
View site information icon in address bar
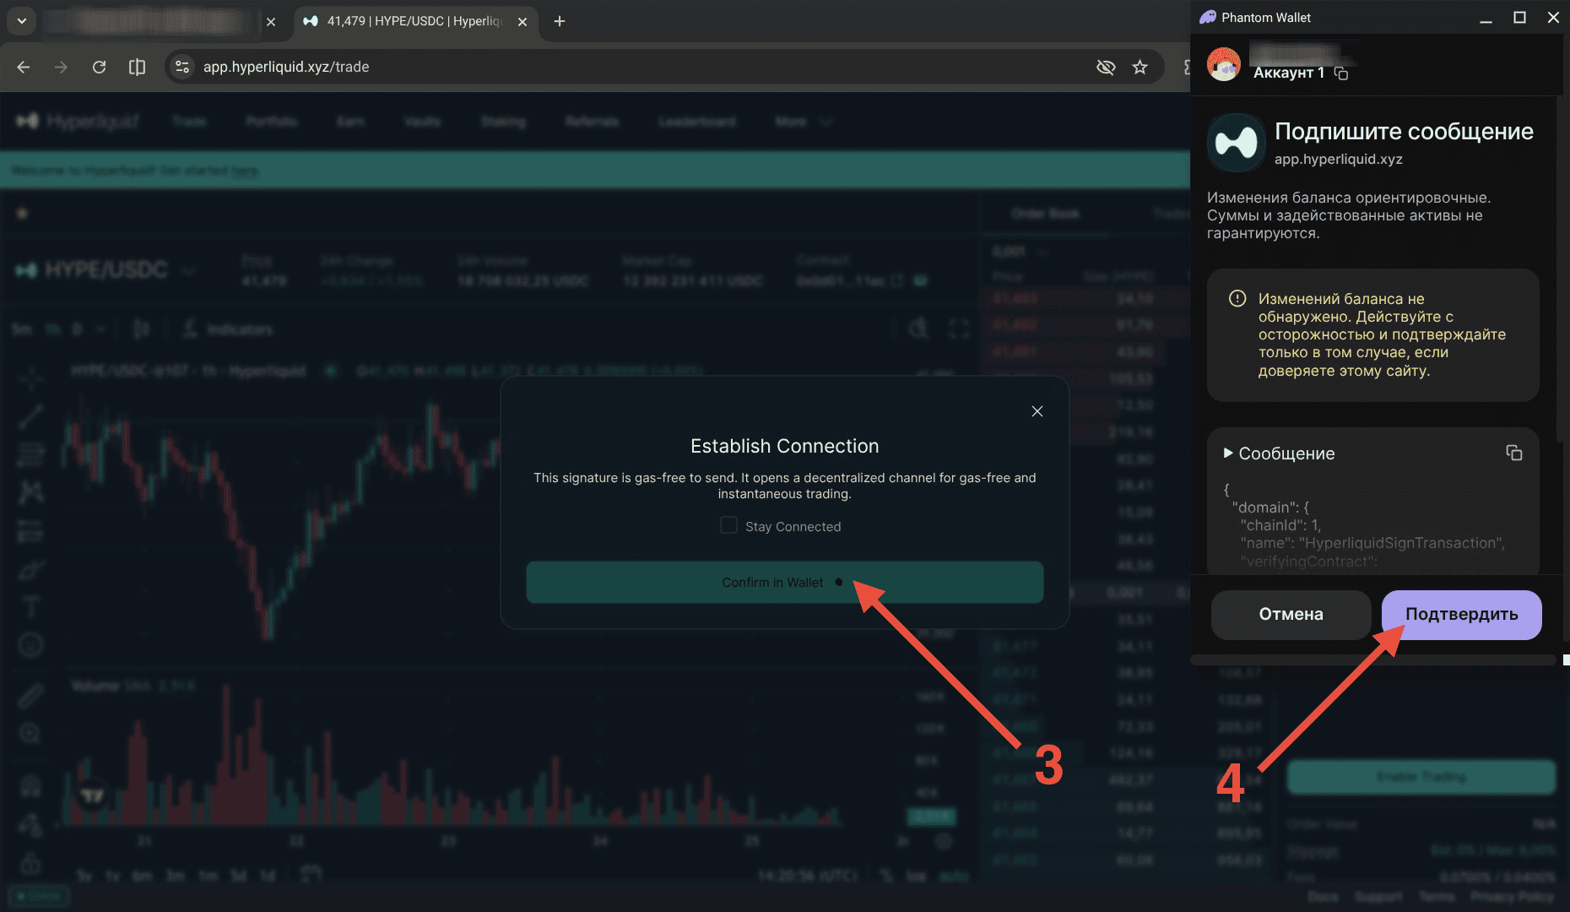[182, 67]
